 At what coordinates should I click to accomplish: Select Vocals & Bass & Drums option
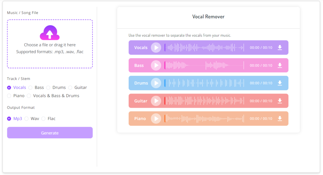(29, 96)
